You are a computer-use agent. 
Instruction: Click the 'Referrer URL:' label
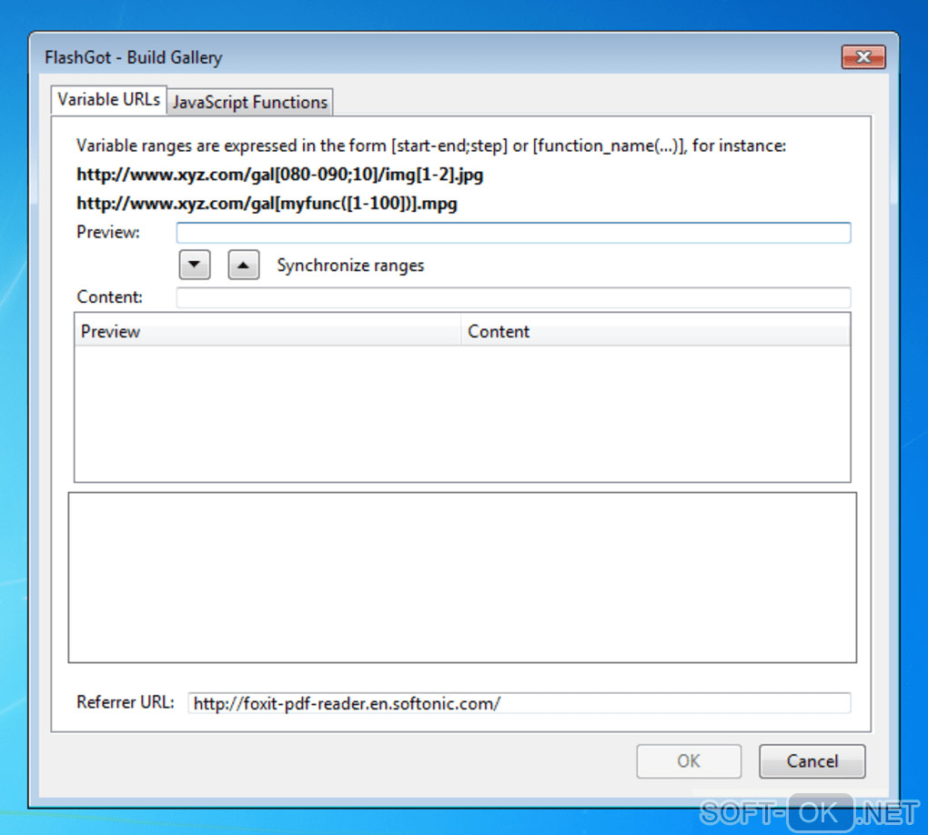[126, 702]
